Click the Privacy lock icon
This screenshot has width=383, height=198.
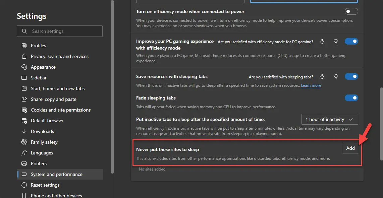click(x=24, y=56)
